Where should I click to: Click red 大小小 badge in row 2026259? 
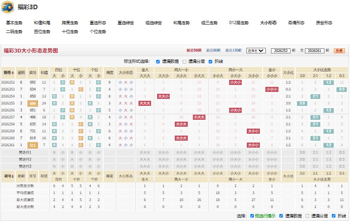coord(253,131)
